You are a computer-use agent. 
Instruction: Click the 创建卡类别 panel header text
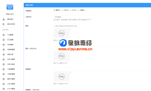[x=29, y=5]
